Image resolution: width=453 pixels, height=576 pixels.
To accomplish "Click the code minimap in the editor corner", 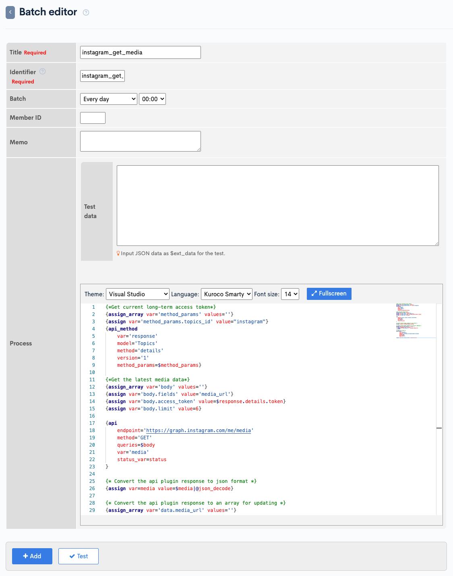I will [415, 320].
